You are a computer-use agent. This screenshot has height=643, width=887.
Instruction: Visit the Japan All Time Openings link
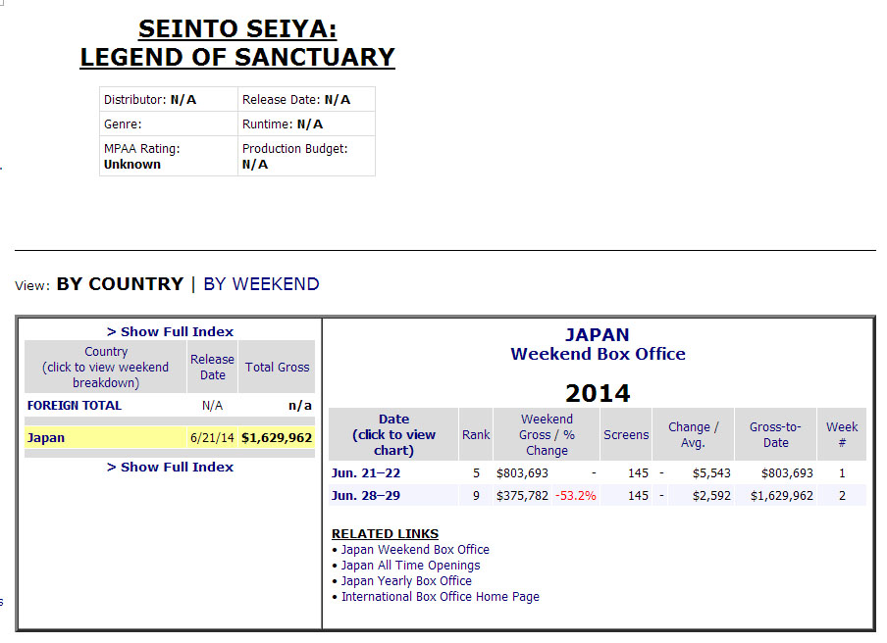[x=411, y=565]
